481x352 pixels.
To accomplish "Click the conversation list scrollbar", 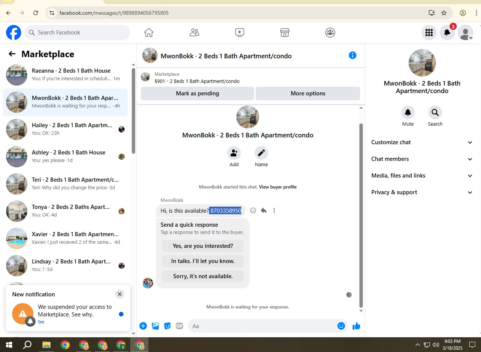I will coord(133,111).
